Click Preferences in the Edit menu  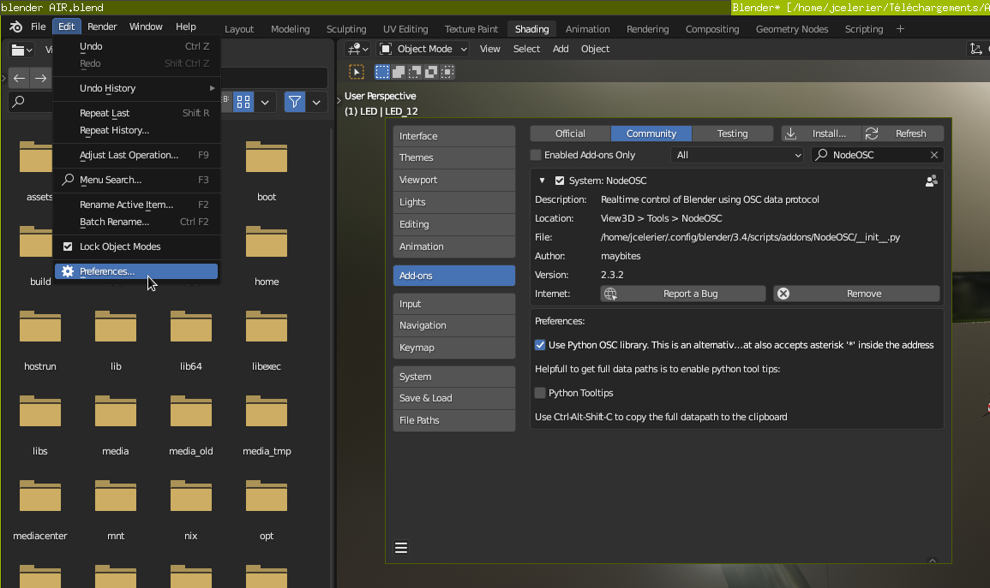click(x=137, y=271)
